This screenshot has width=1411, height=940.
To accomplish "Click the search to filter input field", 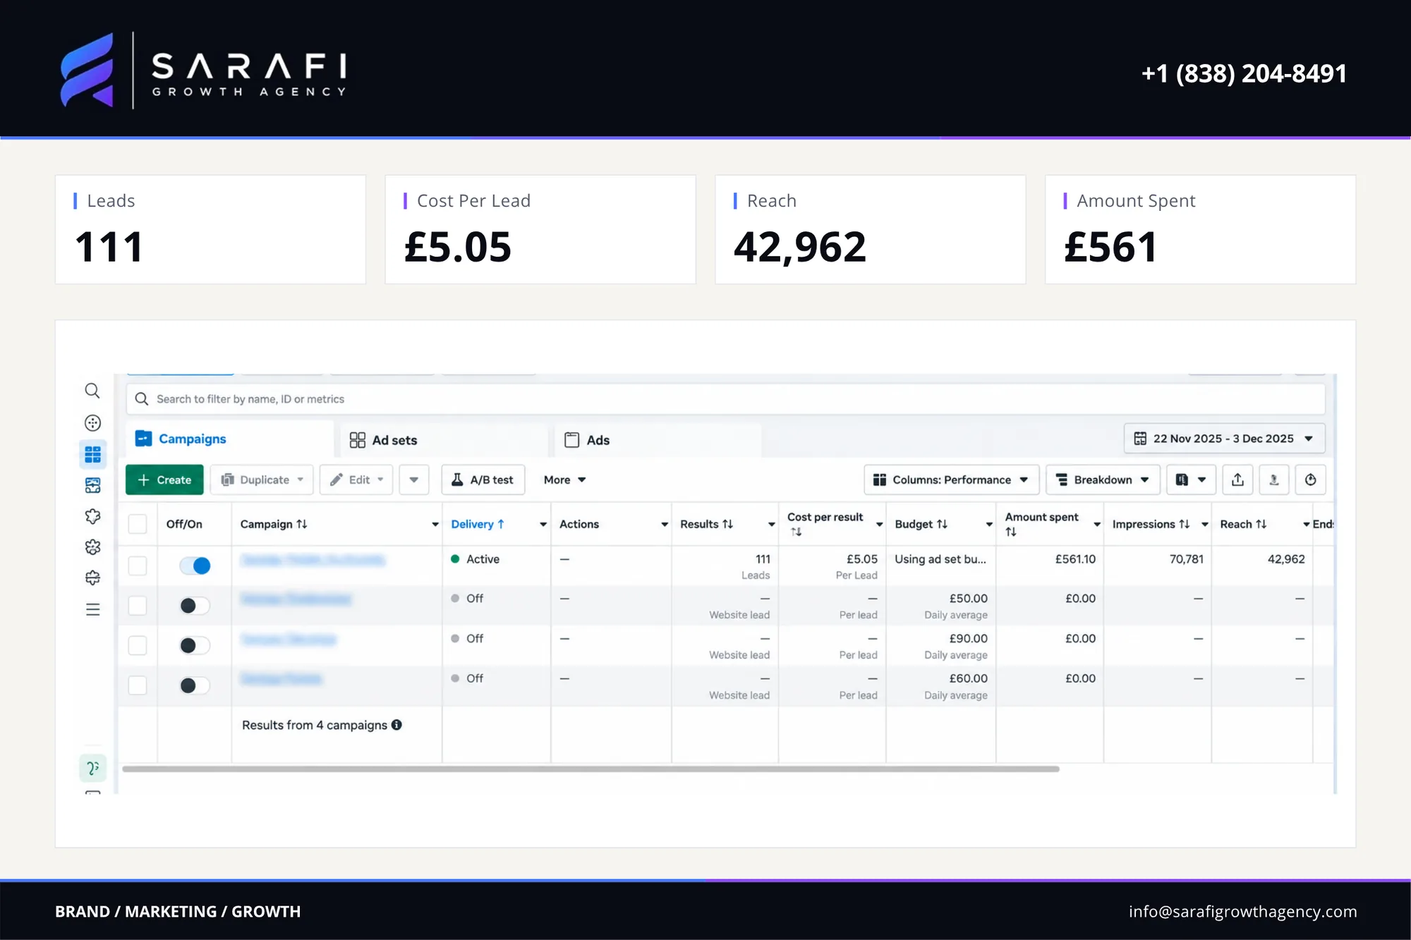I will click(725, 399).
